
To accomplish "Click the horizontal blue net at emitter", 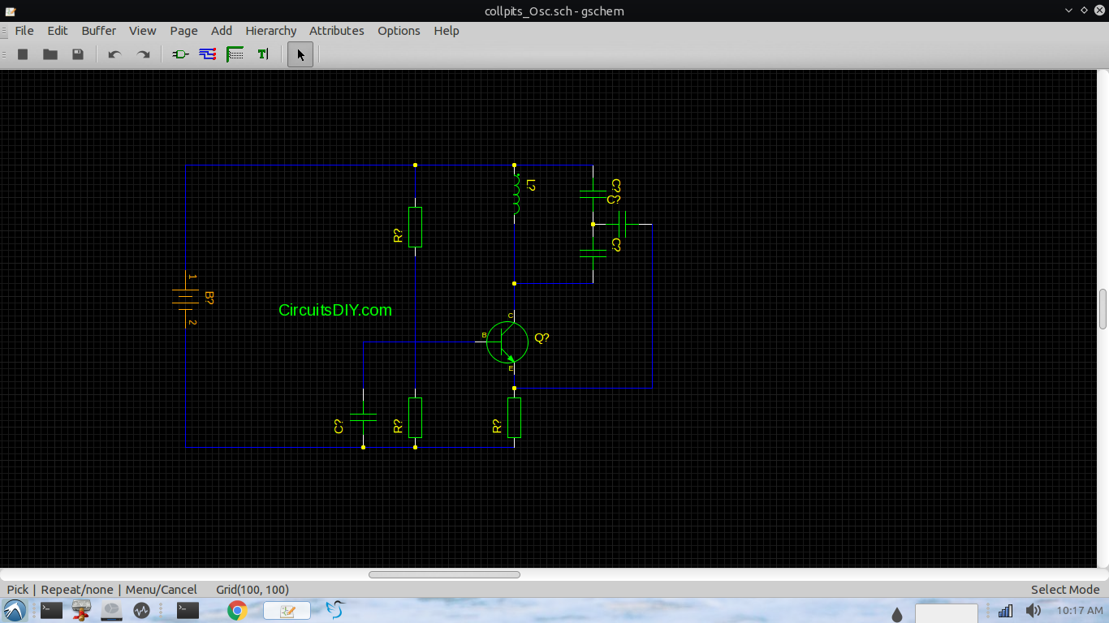I will pyautogui.click(x=583, y=389).
